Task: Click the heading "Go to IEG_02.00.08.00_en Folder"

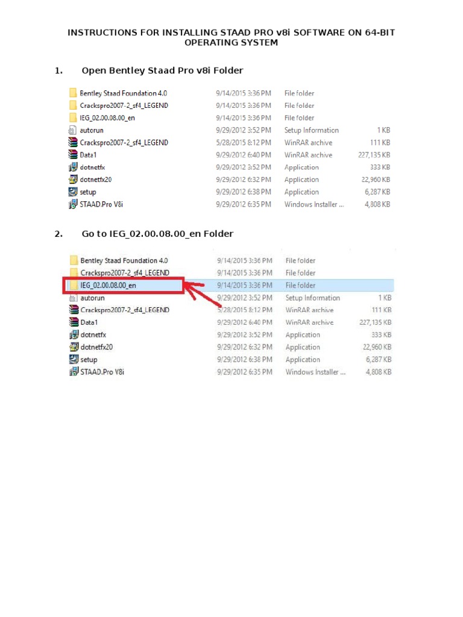Action: tap(157, 234)
